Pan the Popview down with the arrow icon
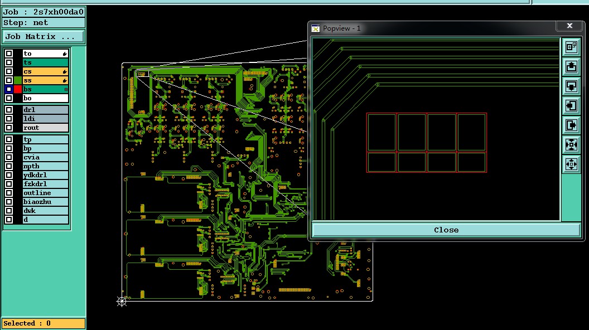The width and height of the screenshot is (589, 330). click(x=571, y=86)
